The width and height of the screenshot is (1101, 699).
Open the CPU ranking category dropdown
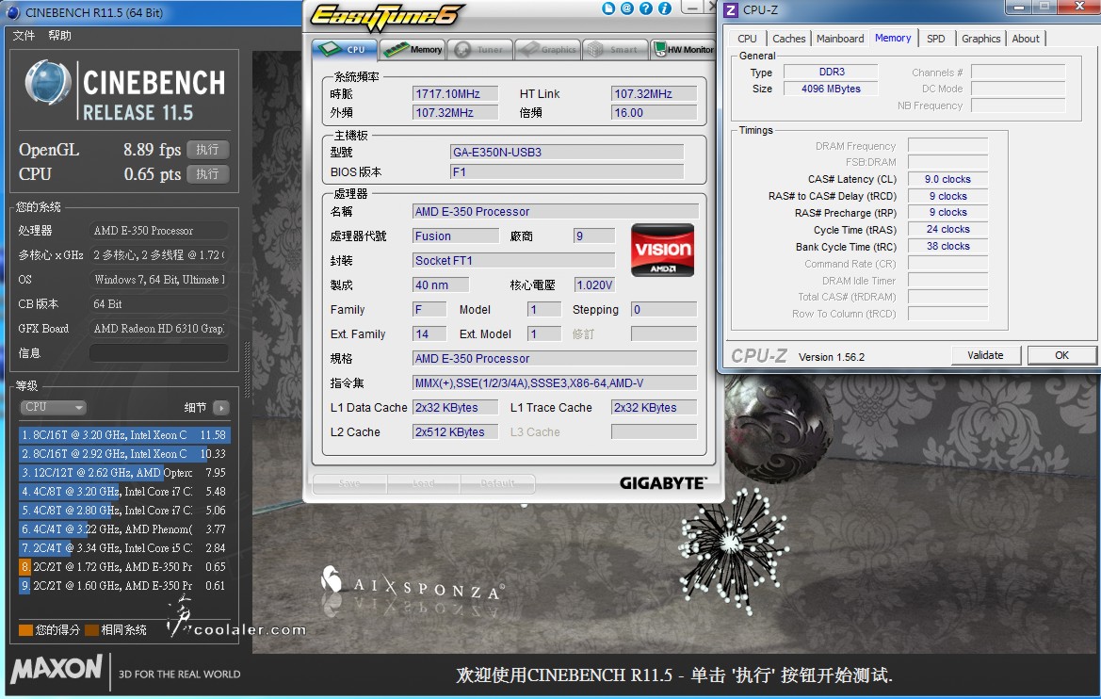tap(54, 408)
